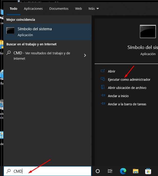Click Buscar en el trabajo y en Internet heading
The width and height of the screenshot is (158, 176).
pyautogui.click(x=32, y=44)
